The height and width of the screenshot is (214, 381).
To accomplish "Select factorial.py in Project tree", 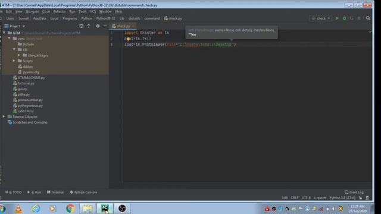I will click(x=26, y=83).
